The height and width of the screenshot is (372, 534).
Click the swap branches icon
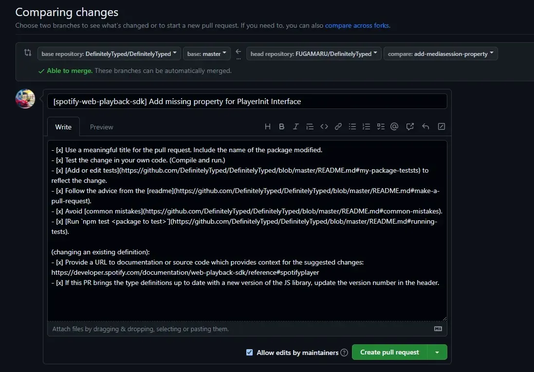[28, 53]
